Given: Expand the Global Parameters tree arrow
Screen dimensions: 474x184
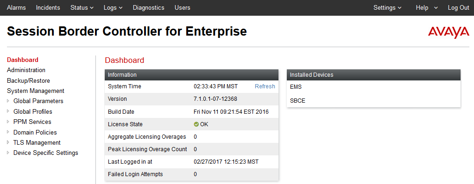Looking at the screenshot, I should point(8,101).
